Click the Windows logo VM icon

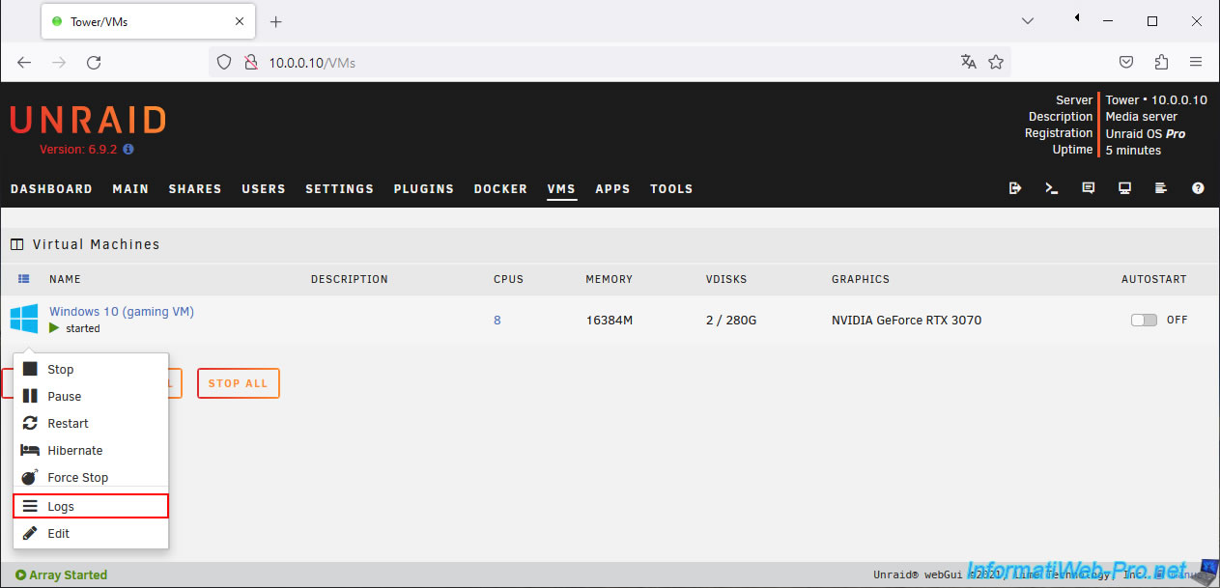pyautogui.click(x=24, y=319)
